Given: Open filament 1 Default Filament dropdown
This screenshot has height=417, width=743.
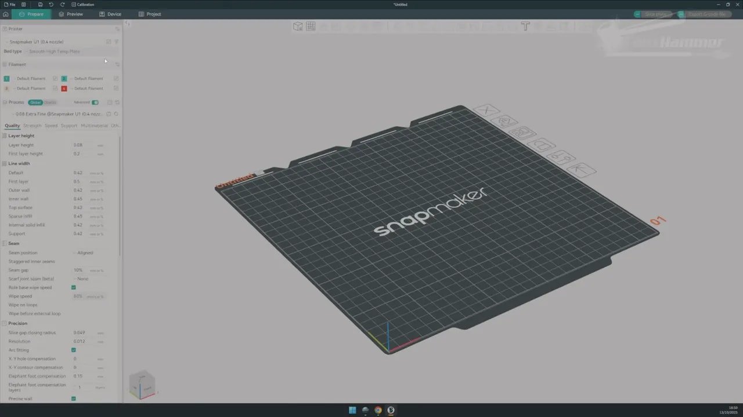Looking at the screenshot, I should pyautogui.click(x=31, y=79).
